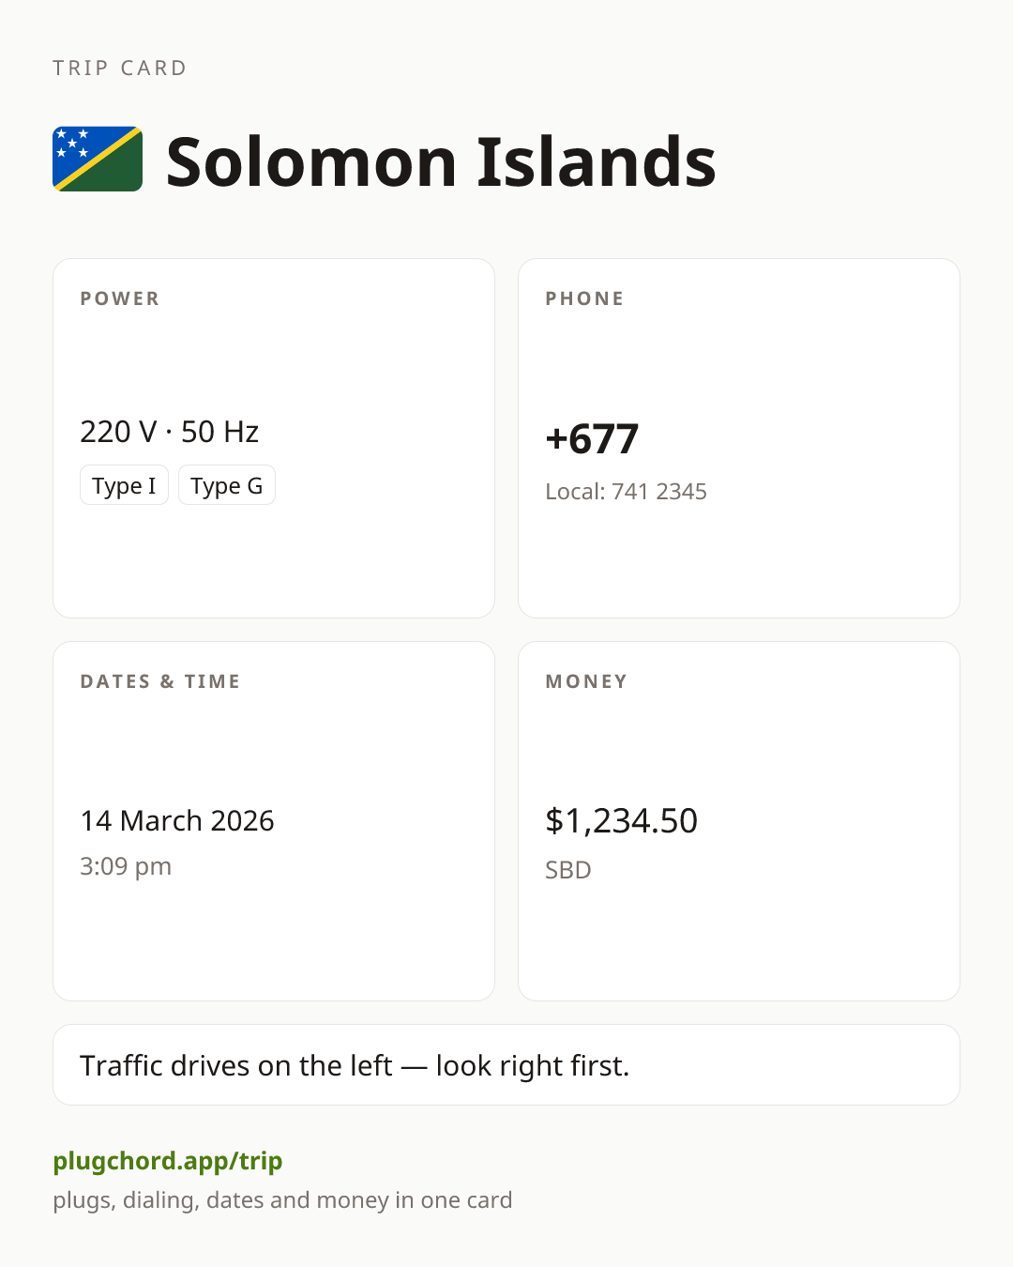
Task: Click the POWER card label
Action: (x=120, y=298)
